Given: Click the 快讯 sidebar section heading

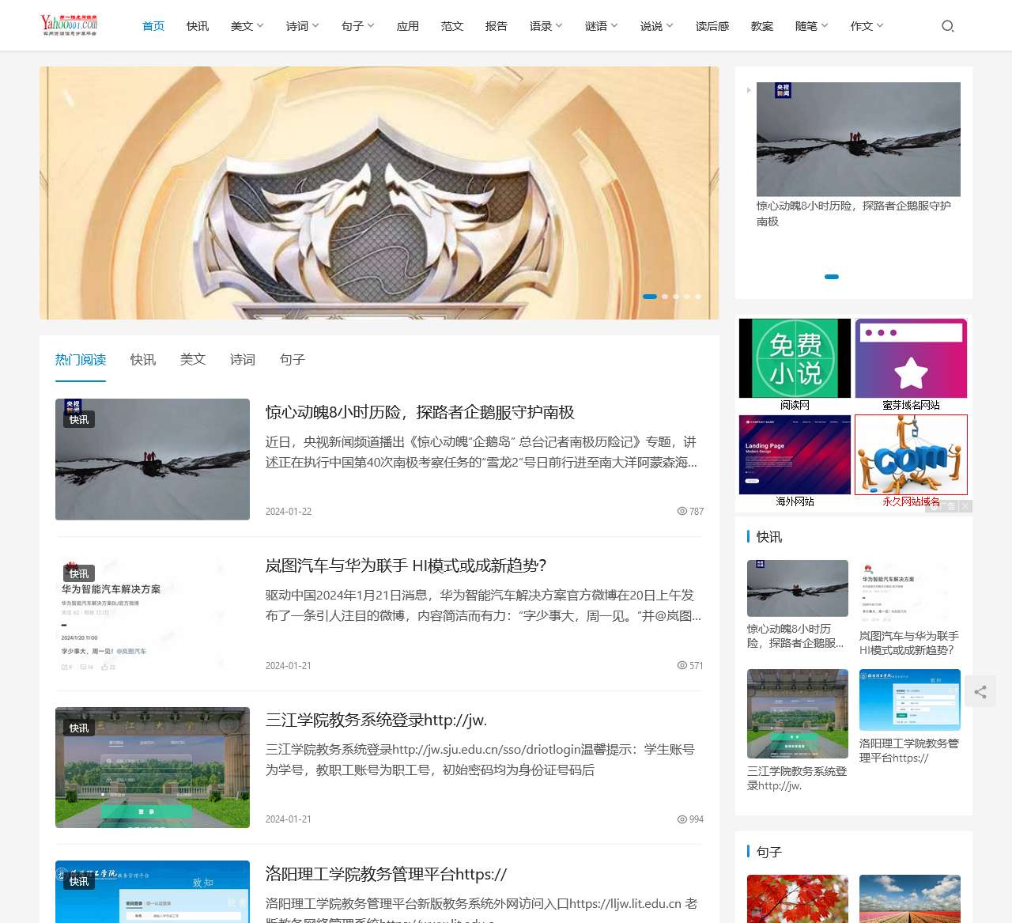Looking at the screenshot, I should pyautogui.click(x=769, y=536).
